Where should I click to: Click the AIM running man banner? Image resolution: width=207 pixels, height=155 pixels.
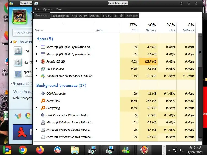[x=23, y=132]
